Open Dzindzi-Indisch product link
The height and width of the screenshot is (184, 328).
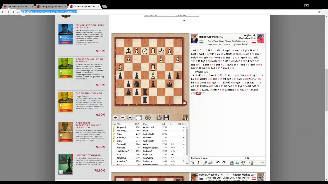pyautogui.click(x=90, y=26)
